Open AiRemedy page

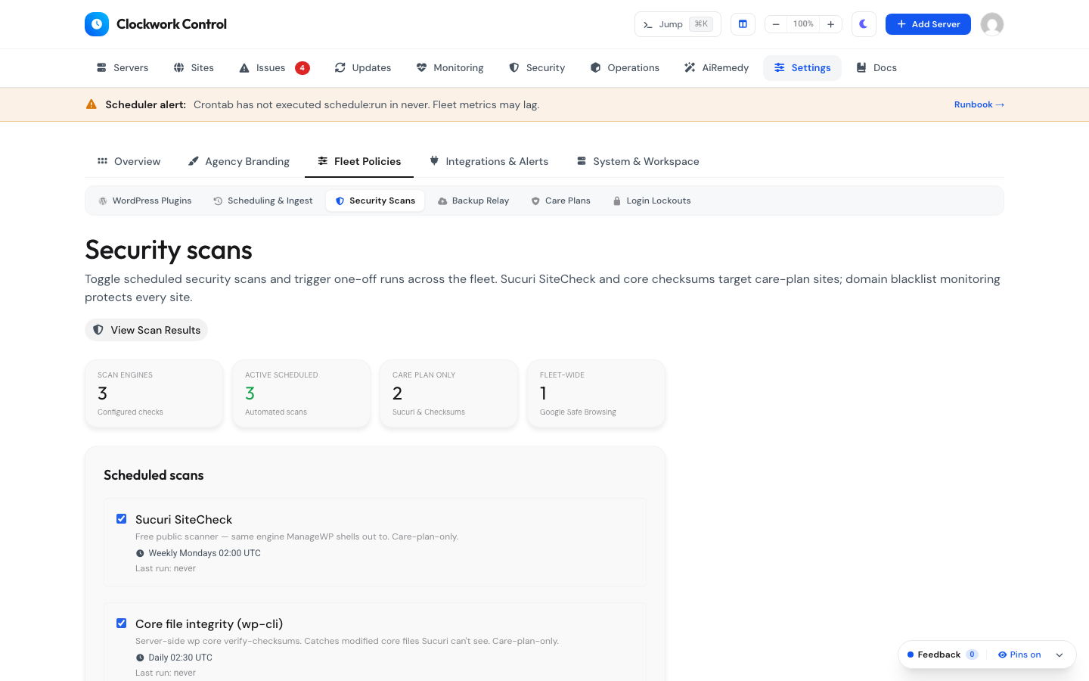716,68
